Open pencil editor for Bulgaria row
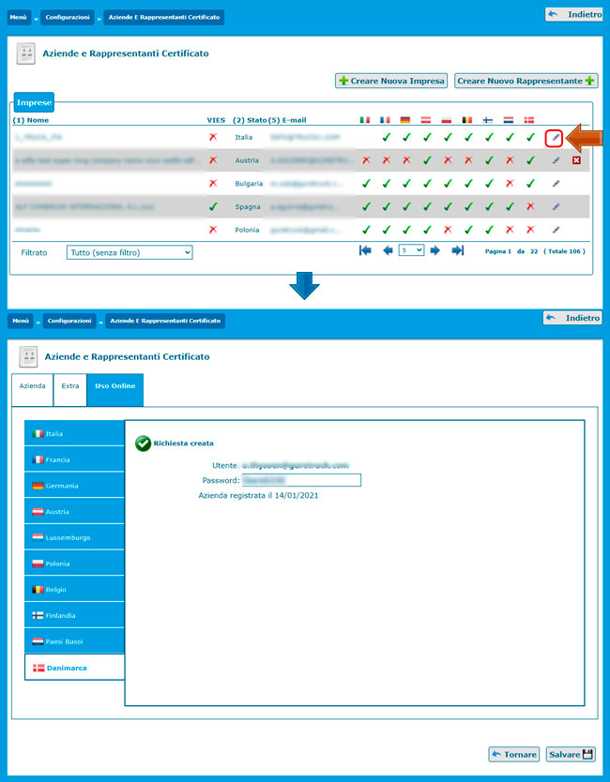The height and width of the screenshot is (782, 610). [556, 184]
